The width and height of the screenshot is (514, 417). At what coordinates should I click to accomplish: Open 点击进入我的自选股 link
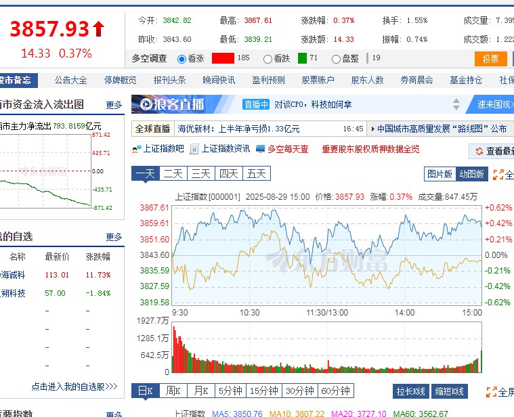coord(74,387)
